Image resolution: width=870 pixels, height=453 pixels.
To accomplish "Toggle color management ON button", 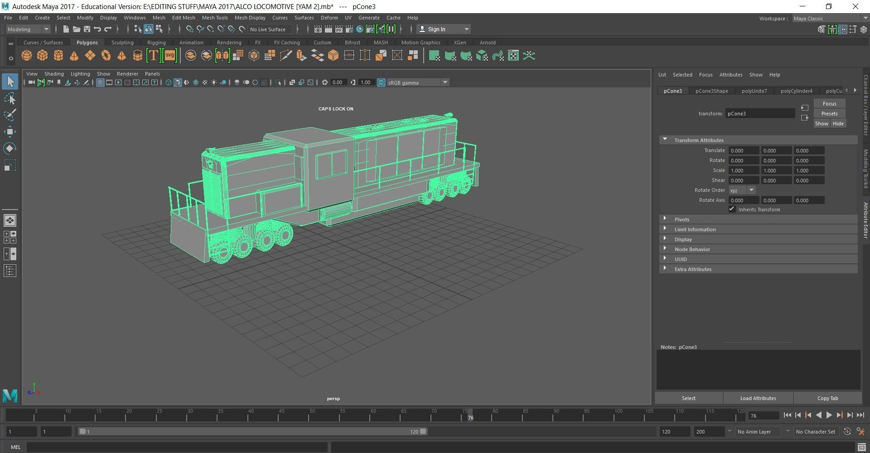I will (381, 82).
